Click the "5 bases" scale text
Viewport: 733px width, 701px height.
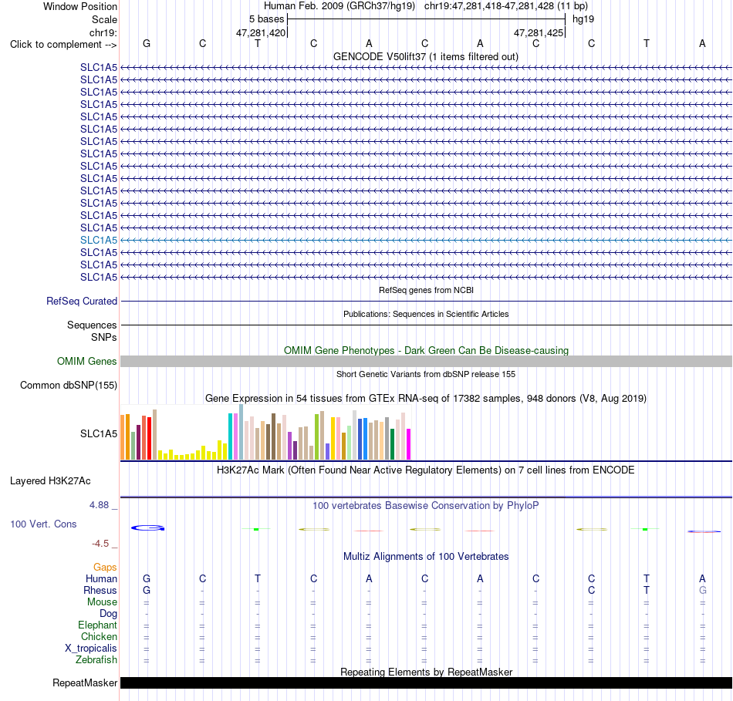(266, 19)
